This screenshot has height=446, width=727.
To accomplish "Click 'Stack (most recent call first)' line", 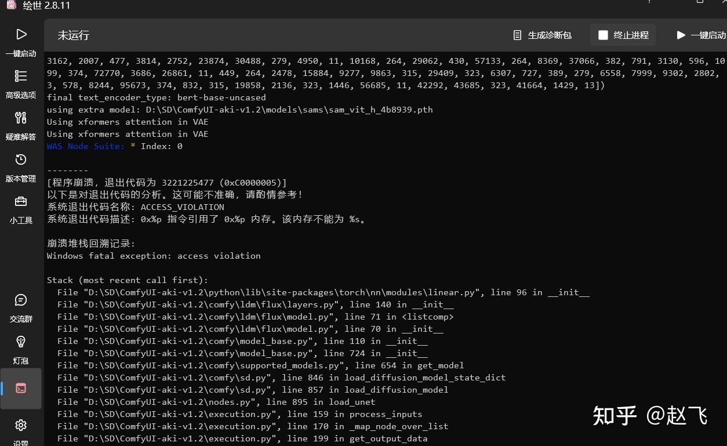I will (x=128, y=280).
